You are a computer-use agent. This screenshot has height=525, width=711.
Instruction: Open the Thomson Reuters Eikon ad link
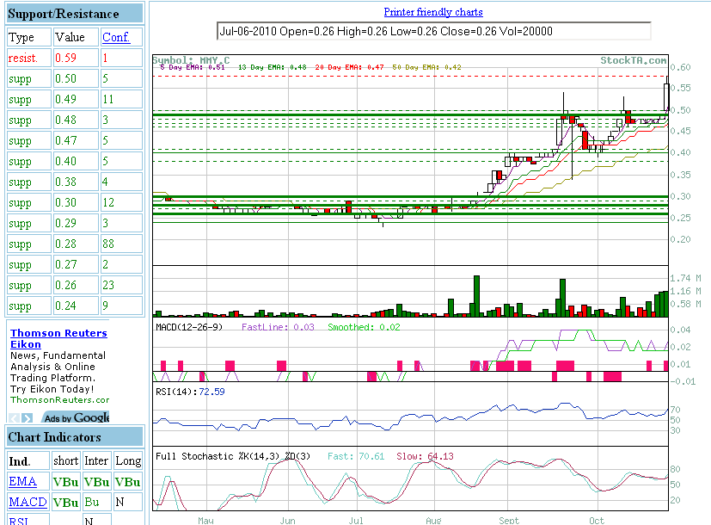pos(58,338)
